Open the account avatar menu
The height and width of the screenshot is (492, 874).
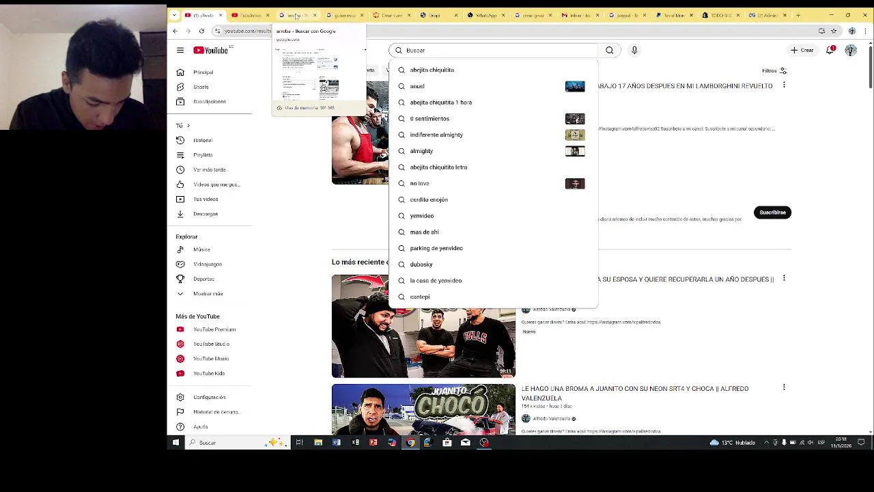pyautogui.click(x=851, y=50)
